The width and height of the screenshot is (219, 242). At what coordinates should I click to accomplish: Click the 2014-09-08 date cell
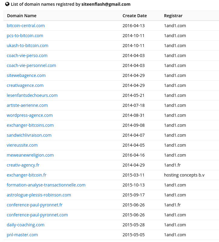click(134, 125)
